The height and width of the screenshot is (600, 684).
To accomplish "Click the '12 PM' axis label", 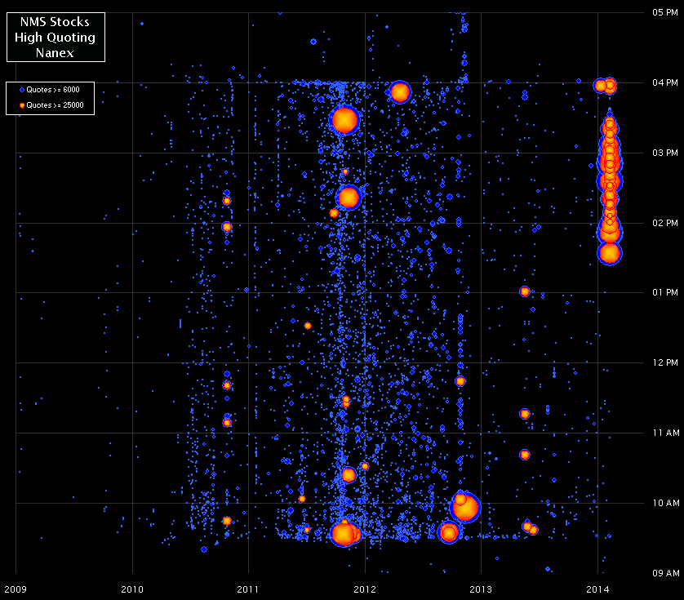I will (665, 362).
